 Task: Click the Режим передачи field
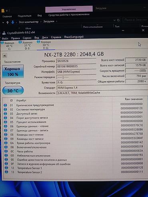76,77
